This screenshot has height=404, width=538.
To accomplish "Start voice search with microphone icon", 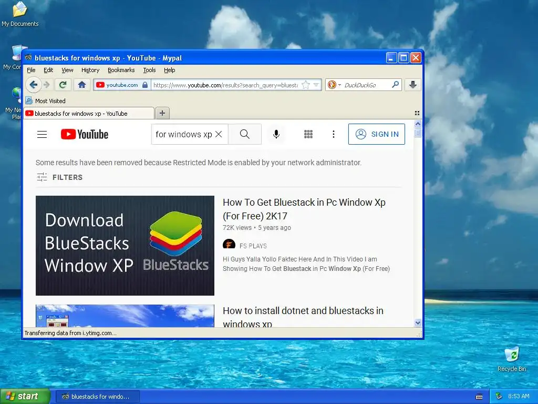I will [276, 134].
